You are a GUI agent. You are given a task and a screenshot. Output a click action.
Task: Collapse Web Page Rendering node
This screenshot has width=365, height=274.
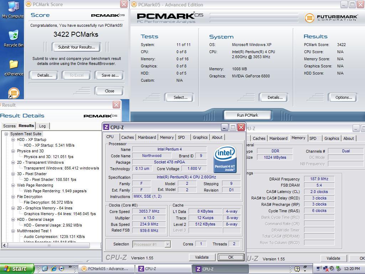[13, 185]
